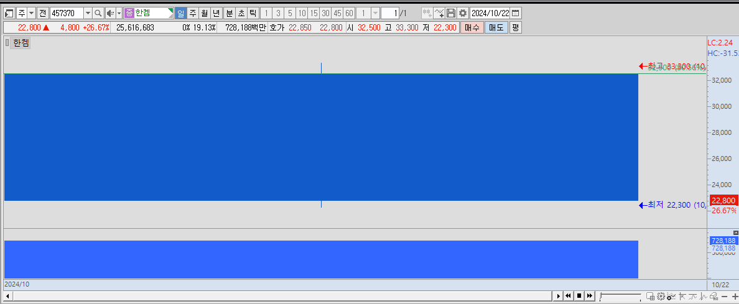Screen dimensions: 739x304
Task: Click the 전 button beside the code field
Action: point(42,13)
